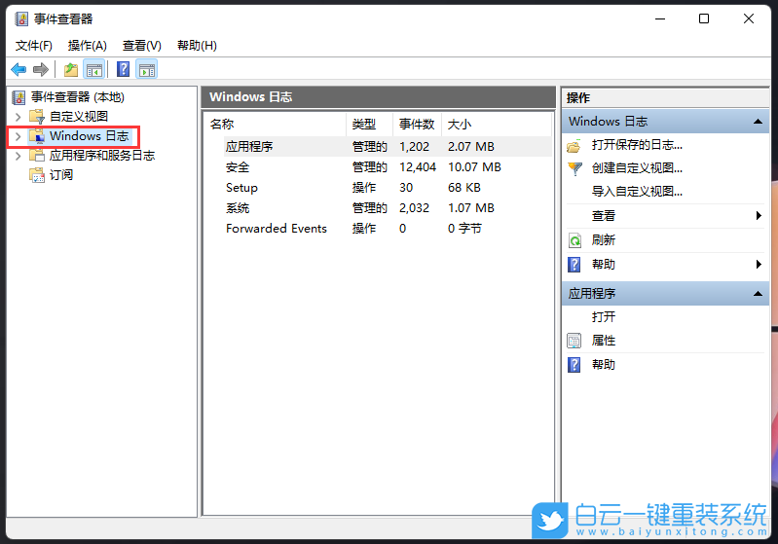Collapse the 应用程序 actions section
The width and height of the screenshot is (778, 544).
coord(758,294)
